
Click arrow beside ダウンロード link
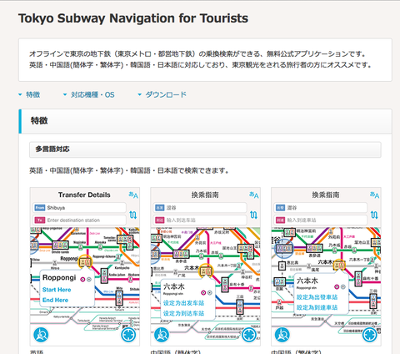(140, 94)
